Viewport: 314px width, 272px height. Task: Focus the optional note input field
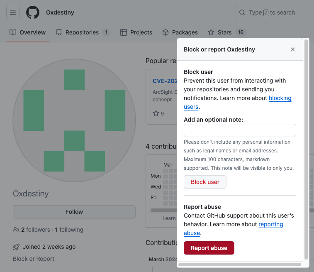(x=240, y=130)
